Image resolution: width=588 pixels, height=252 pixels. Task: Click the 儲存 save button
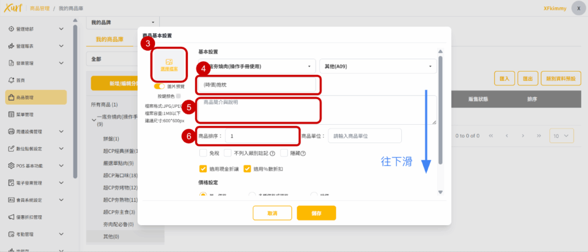(x=316, y=213)
